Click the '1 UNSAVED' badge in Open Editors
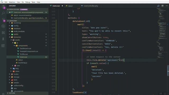This screenshot has height=95, width=169. pos(24,9)
